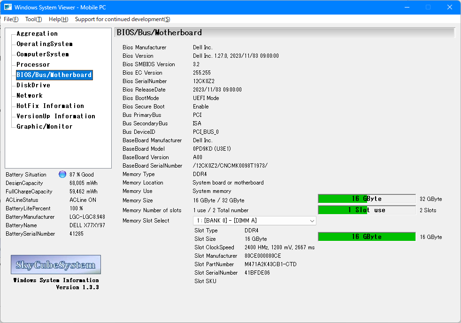The height and width of the screenshot is (323, 461).
Task: Select VersionUp Information item
Action: 56,116
